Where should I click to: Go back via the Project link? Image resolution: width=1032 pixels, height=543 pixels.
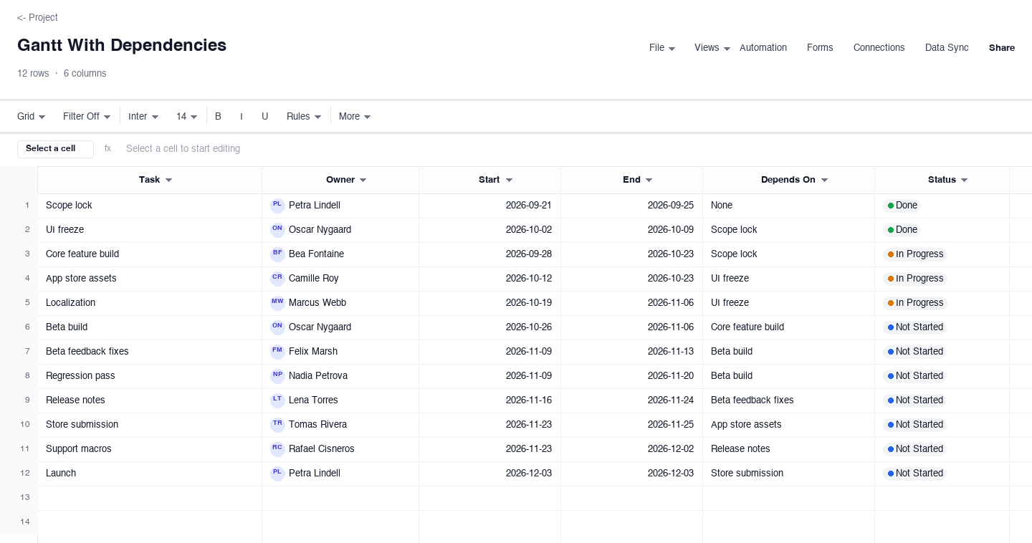(37, 17)
